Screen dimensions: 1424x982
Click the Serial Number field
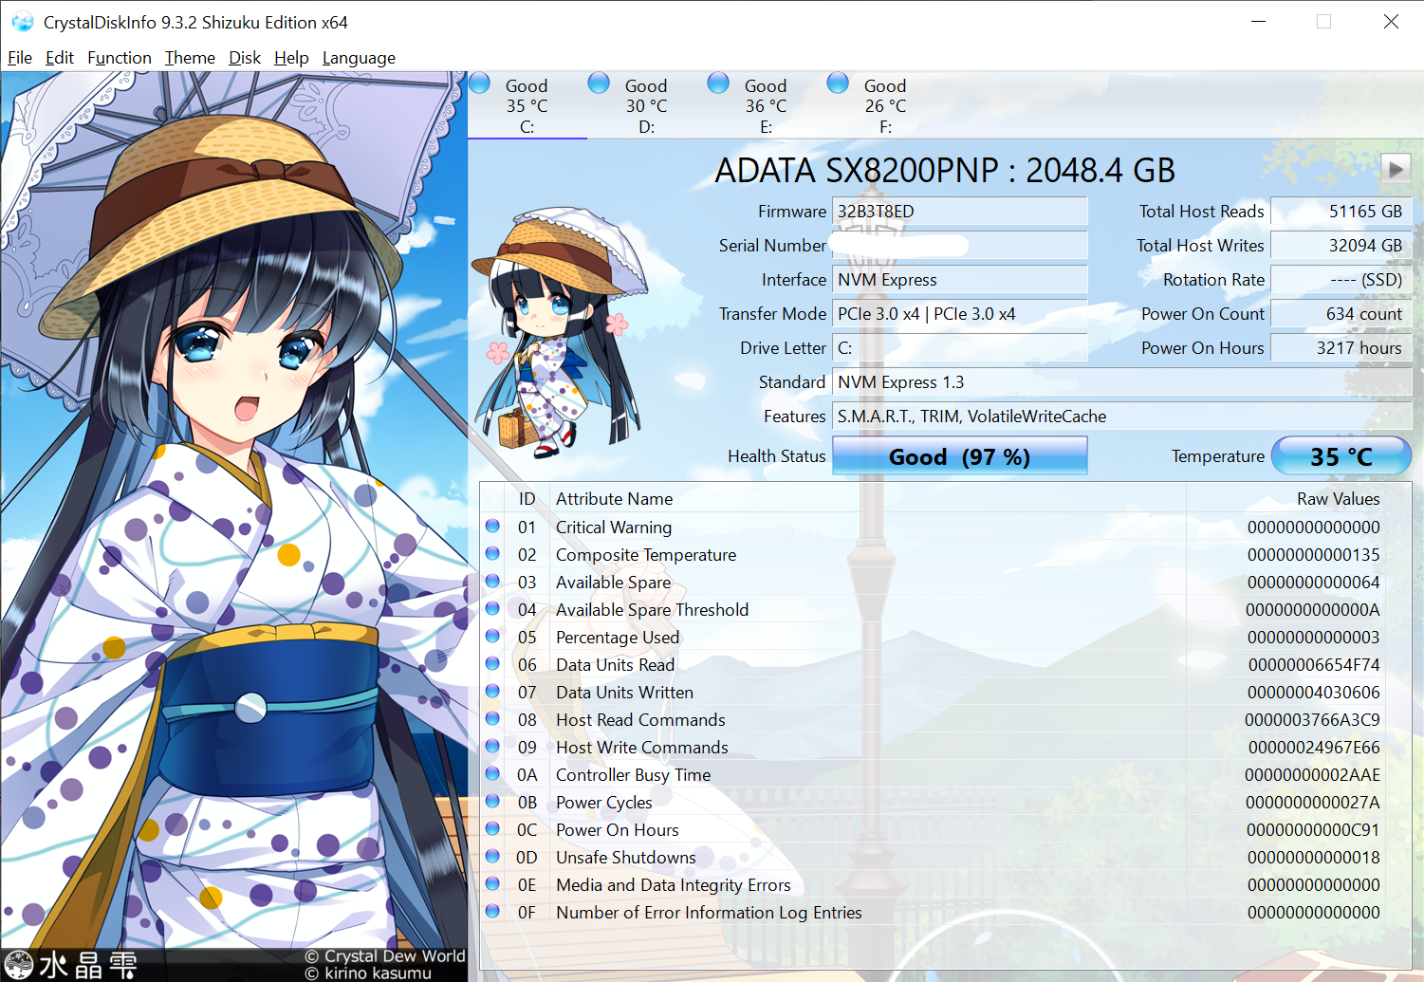point(959,246)
